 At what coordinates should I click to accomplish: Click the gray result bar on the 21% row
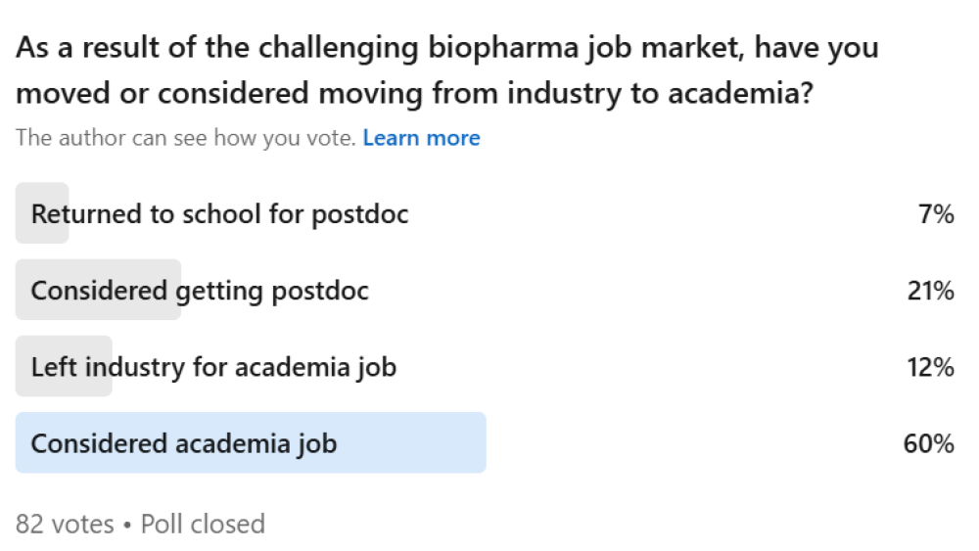pos(98,311)
